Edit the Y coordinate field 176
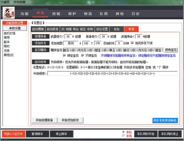Viewport: 184px width, 141px height. (98, 43)
